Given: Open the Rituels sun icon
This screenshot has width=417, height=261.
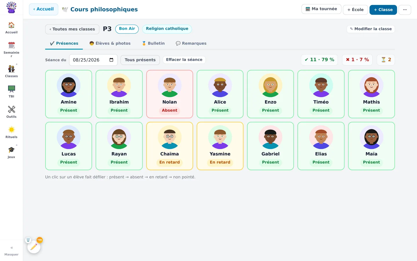Looking at the screenshot, I should click(x=11, y=130).
